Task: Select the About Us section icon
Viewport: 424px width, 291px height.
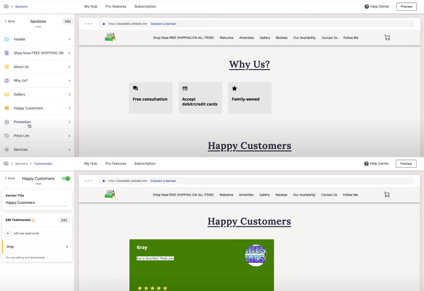Action: (x=6, y=67)
